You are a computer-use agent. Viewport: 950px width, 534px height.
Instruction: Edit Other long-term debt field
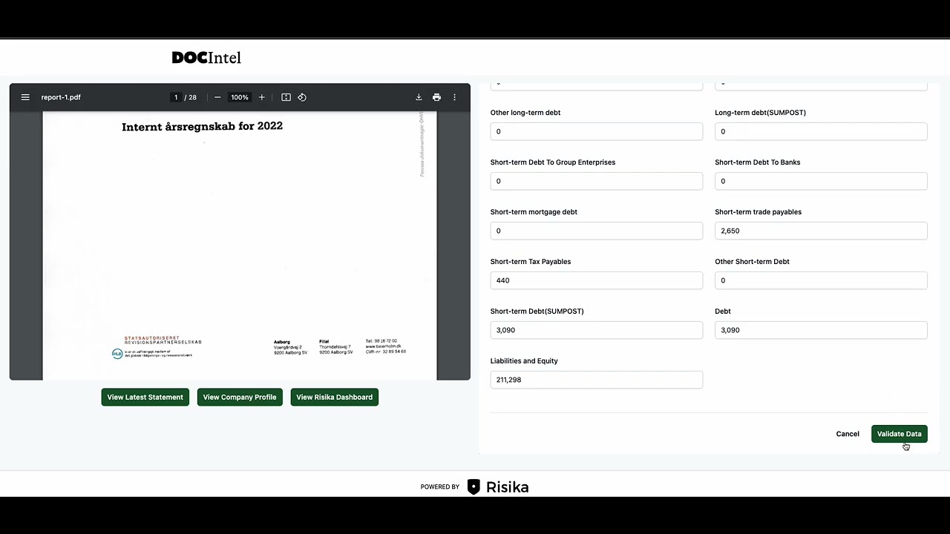pos(597,131)
